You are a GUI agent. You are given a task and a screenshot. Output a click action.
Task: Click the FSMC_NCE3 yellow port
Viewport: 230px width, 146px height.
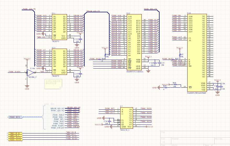[x=15, y=138]
